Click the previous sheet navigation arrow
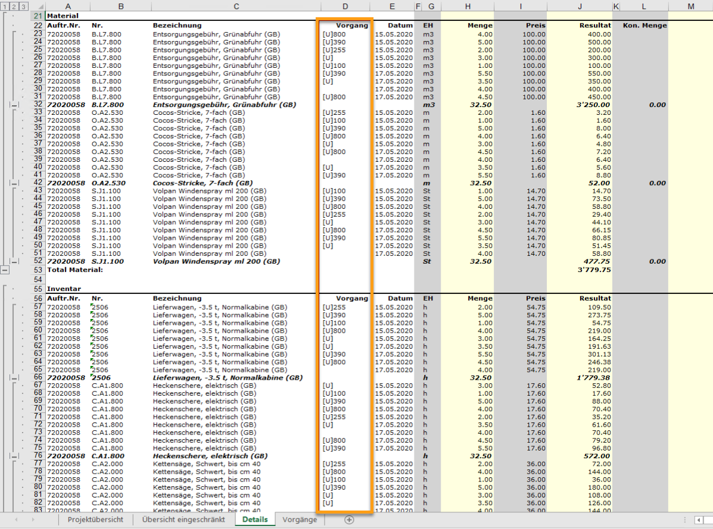The image size is (713, 529). click(16, 519)
